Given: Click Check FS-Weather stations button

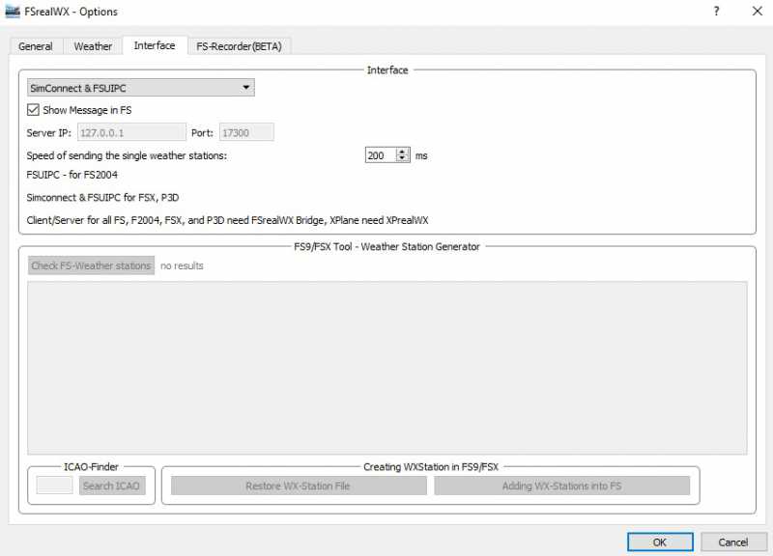Looking at the screenshot, I should tap(91, 265).
